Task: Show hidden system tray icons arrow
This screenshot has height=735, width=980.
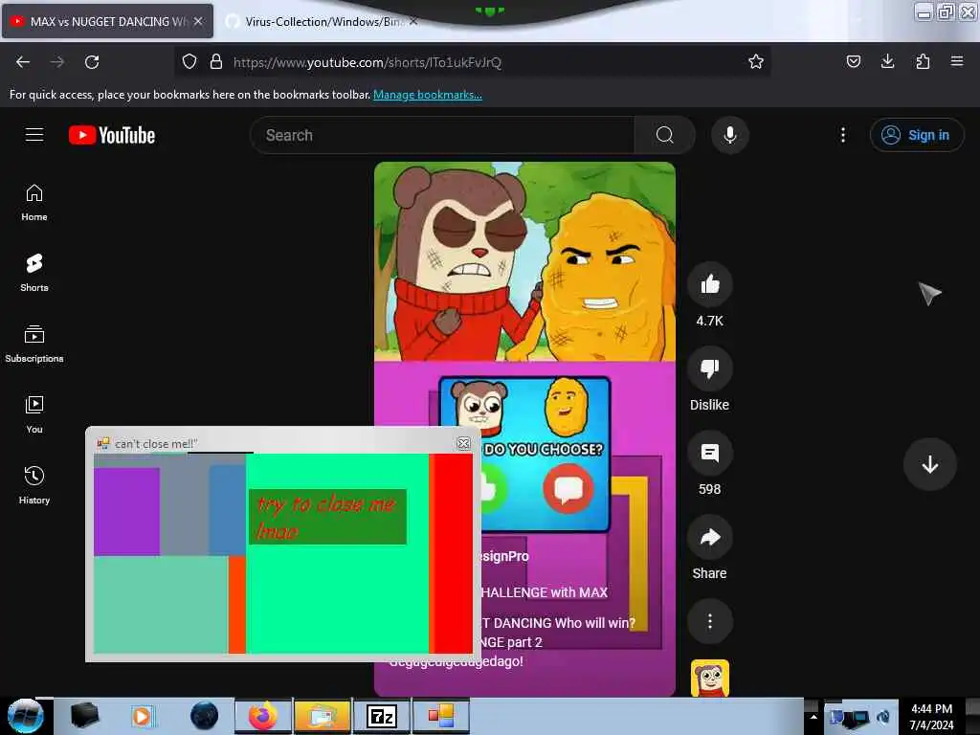Action: [x=813, y=716]
